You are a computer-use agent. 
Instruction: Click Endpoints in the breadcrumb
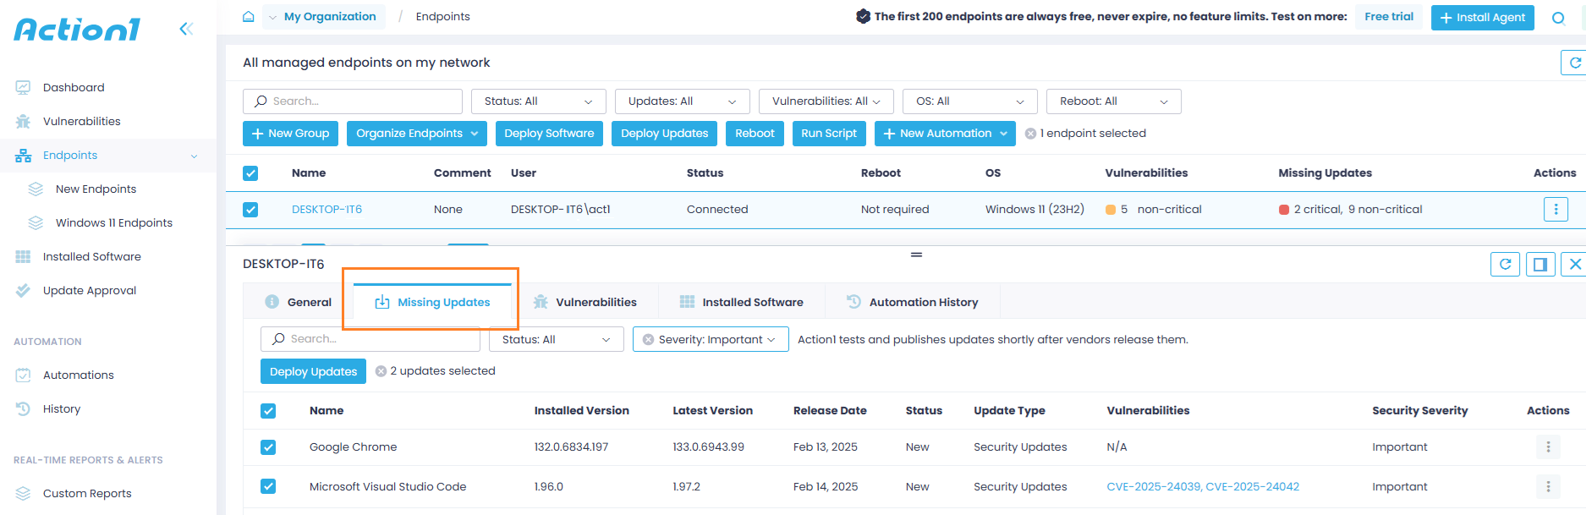[442, 17]
